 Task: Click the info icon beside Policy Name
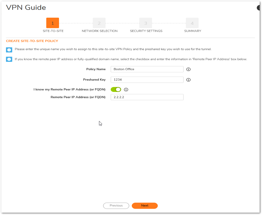click(x=188, y=69)
